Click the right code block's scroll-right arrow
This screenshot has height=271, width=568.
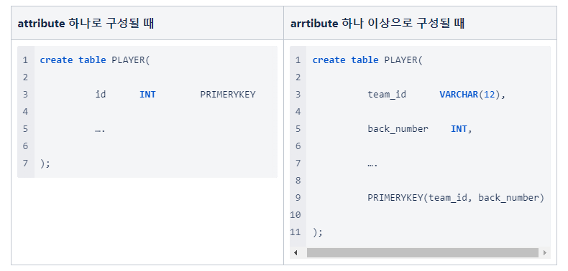[545, 252]
